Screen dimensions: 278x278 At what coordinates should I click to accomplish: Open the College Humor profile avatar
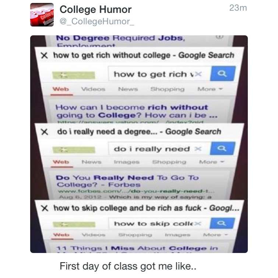point(42,15)
